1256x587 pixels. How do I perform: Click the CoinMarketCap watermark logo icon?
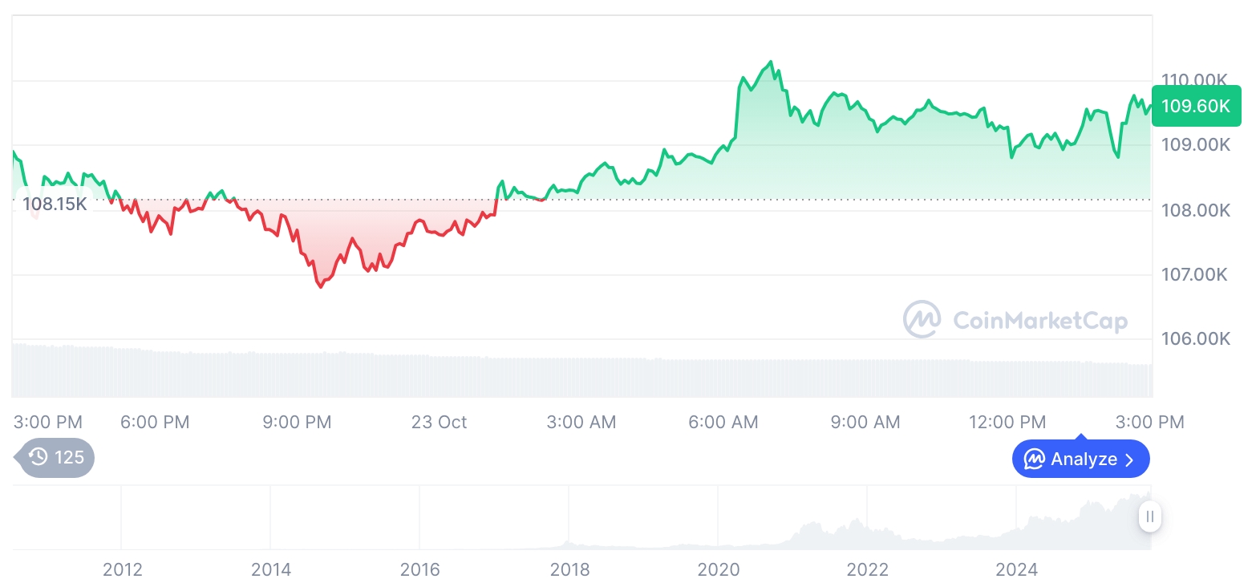(x=922, y=320)
